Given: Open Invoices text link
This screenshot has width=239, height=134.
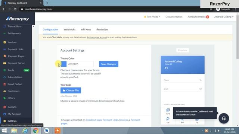Looking at the screenshot, I should (x=124, y=120).
